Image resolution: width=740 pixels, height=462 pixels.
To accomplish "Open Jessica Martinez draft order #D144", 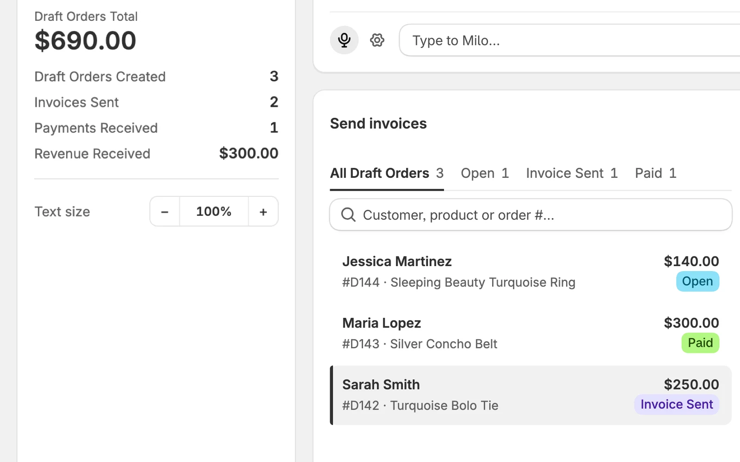I will [530, 272].
